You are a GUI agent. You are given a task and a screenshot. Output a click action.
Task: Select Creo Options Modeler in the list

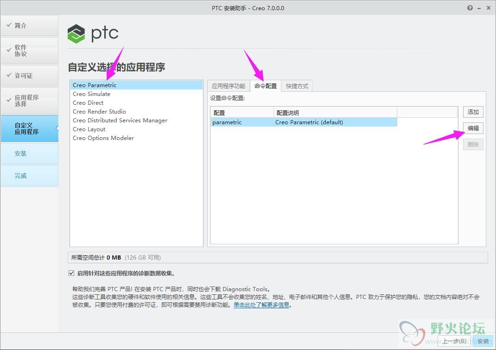pyautogui.click(x=136, y=138)
